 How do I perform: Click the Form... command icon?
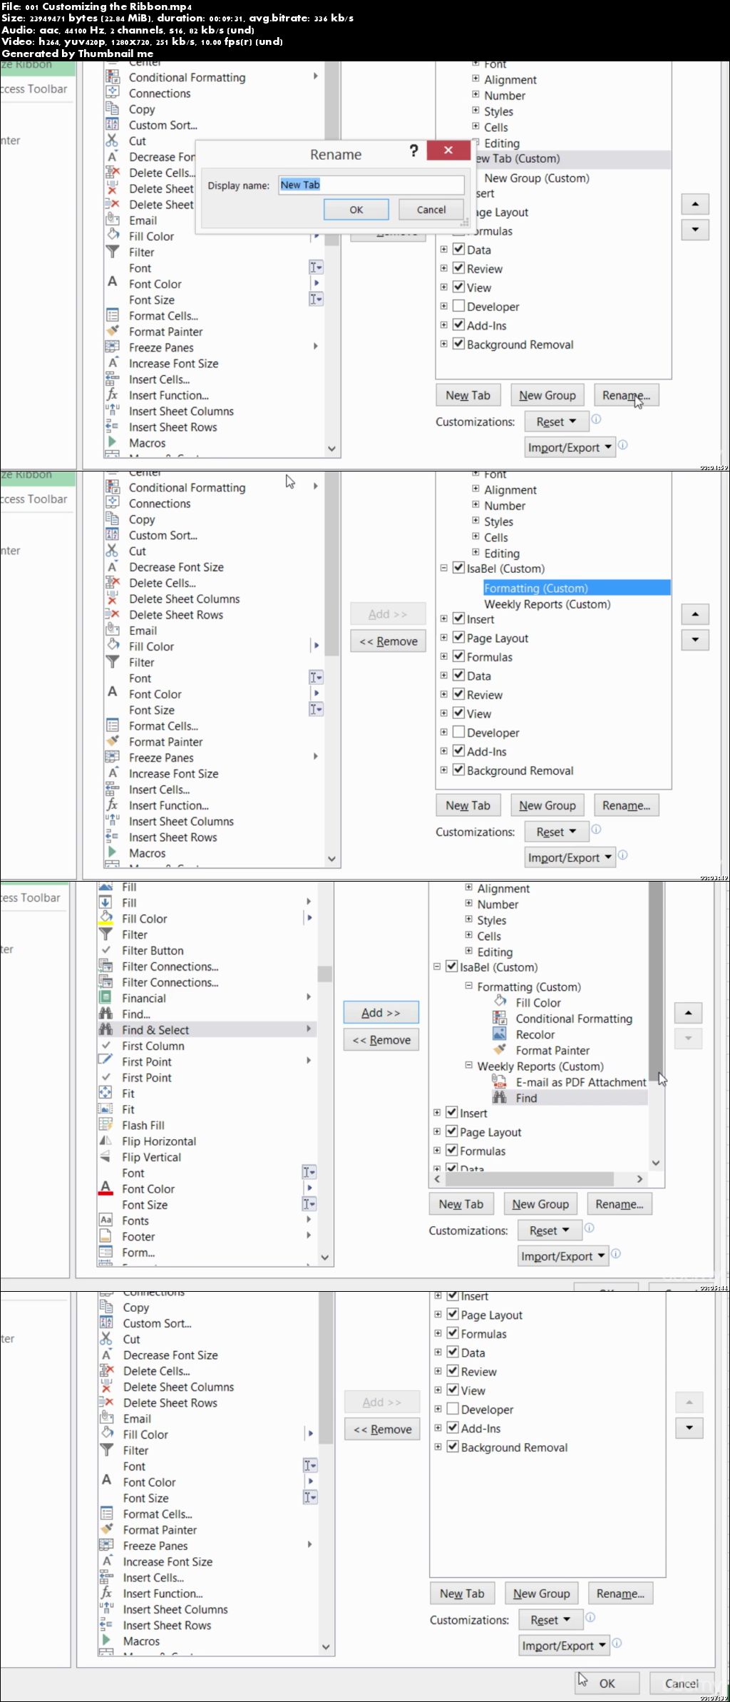(106, 1251)
